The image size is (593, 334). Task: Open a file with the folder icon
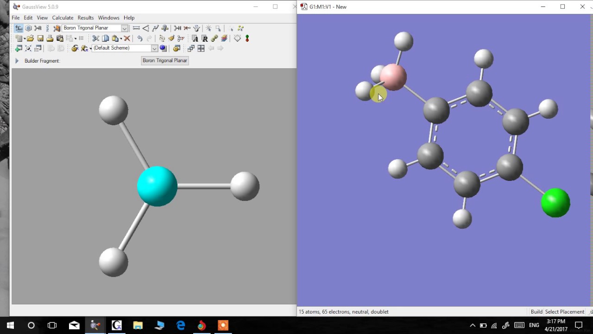coord(30,38)
